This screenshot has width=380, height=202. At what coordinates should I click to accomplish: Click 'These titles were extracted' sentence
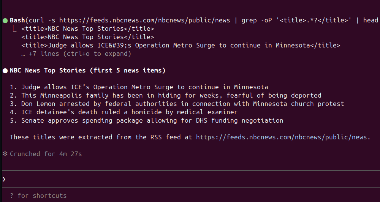point(101,137)
